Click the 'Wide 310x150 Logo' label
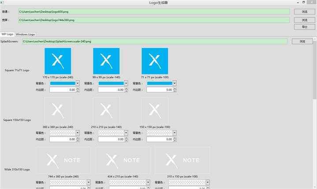 pyautogui.click(x=17, y=170)
